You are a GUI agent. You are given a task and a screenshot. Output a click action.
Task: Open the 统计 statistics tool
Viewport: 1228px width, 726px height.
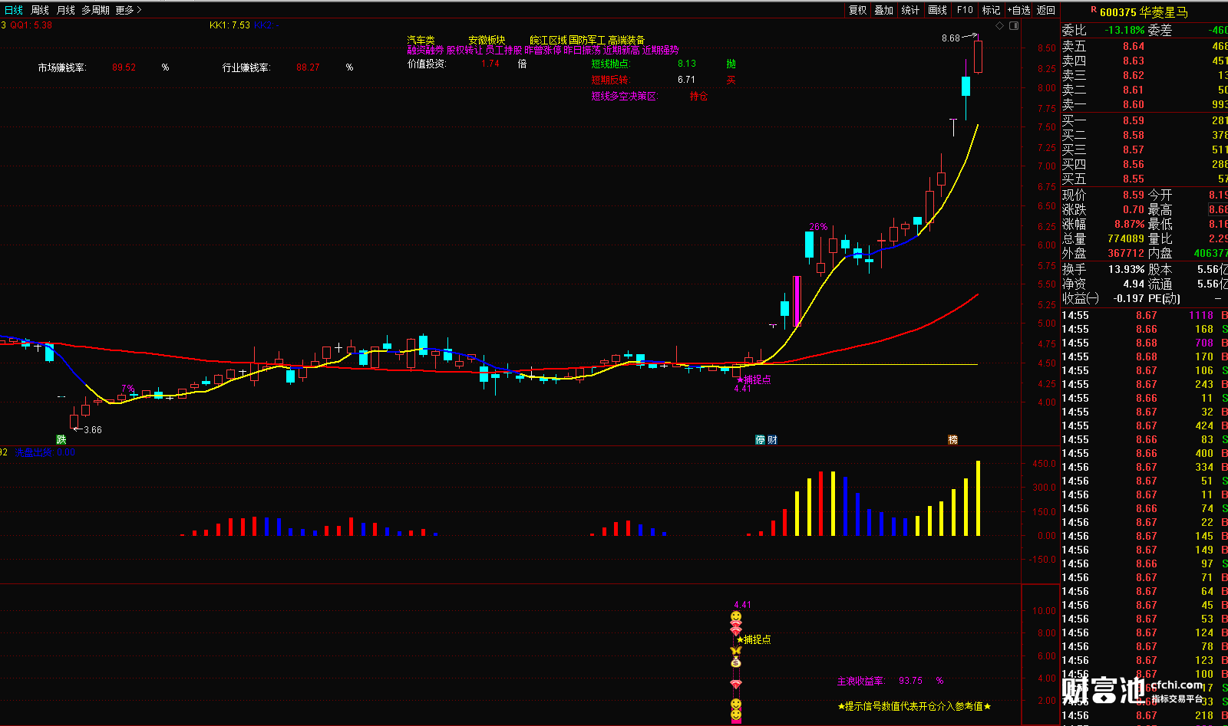(910, 10)
